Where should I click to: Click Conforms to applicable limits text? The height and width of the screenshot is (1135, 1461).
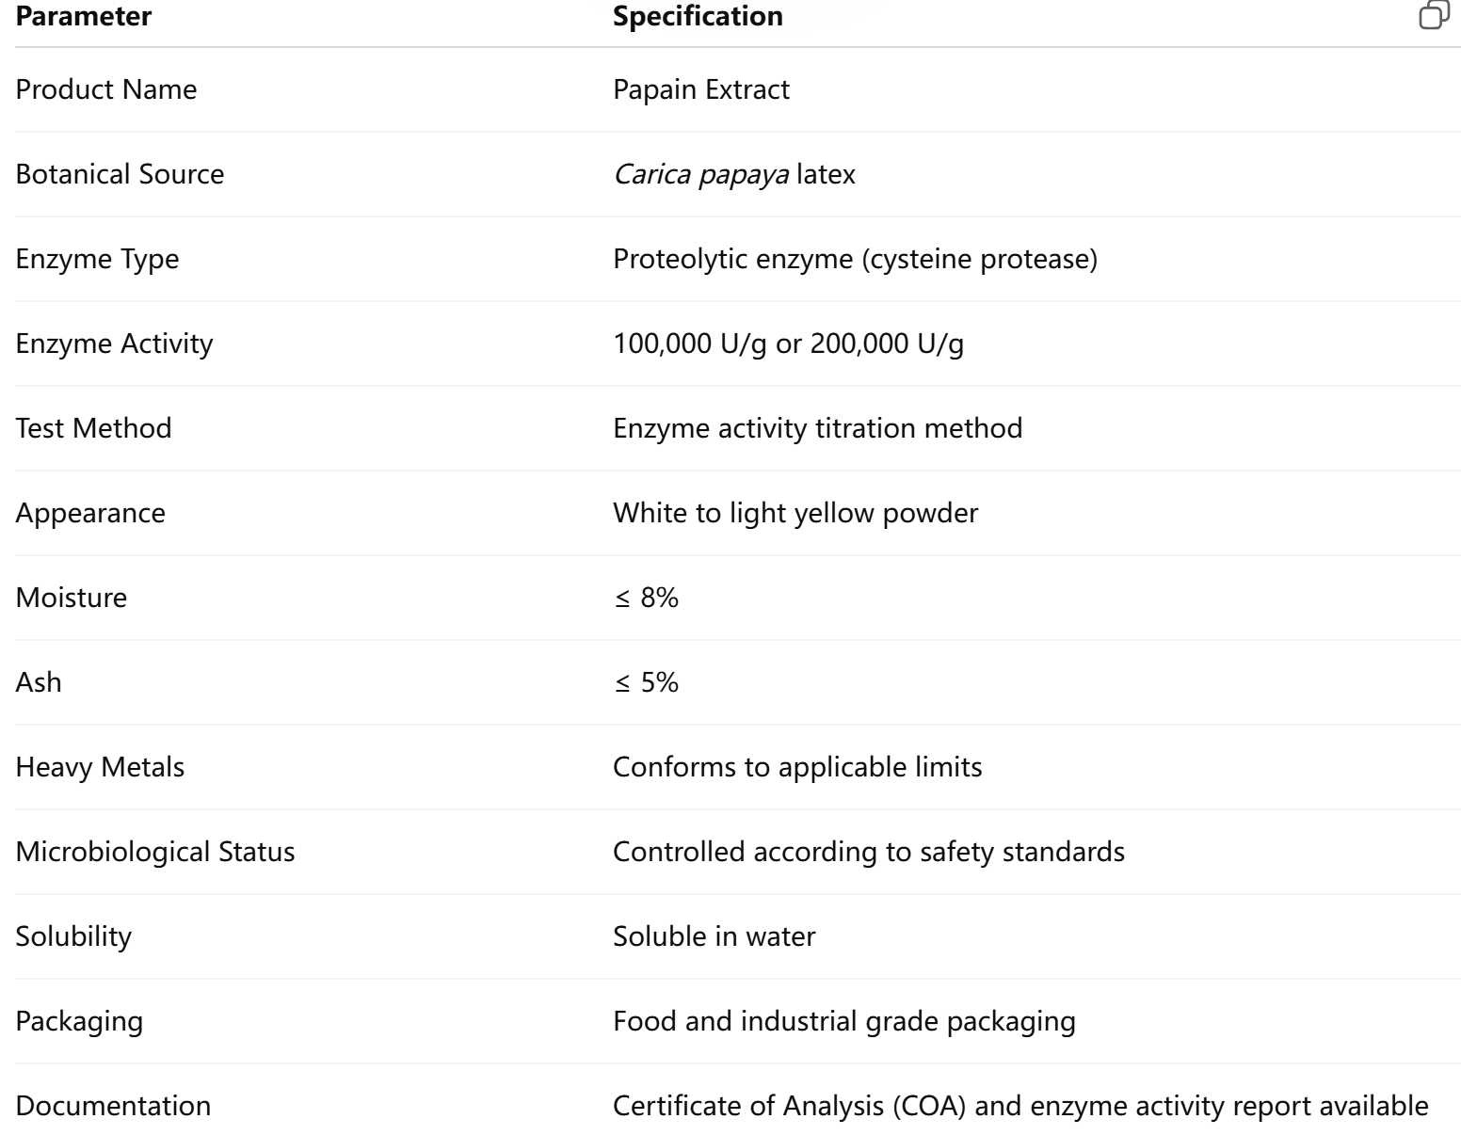coord(797,767)
